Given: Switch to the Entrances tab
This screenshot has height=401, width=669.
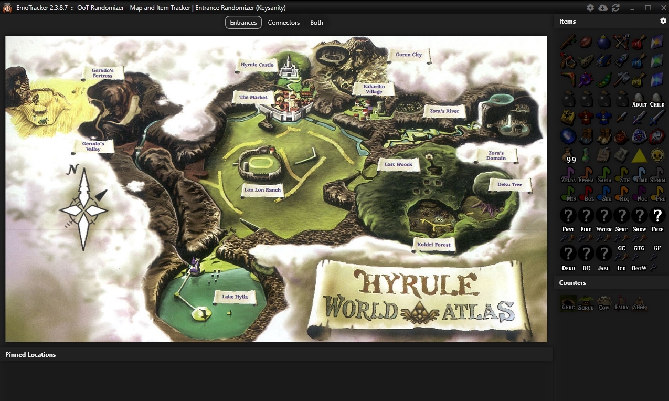Looking at the screenshot, I should pos(243,23).
